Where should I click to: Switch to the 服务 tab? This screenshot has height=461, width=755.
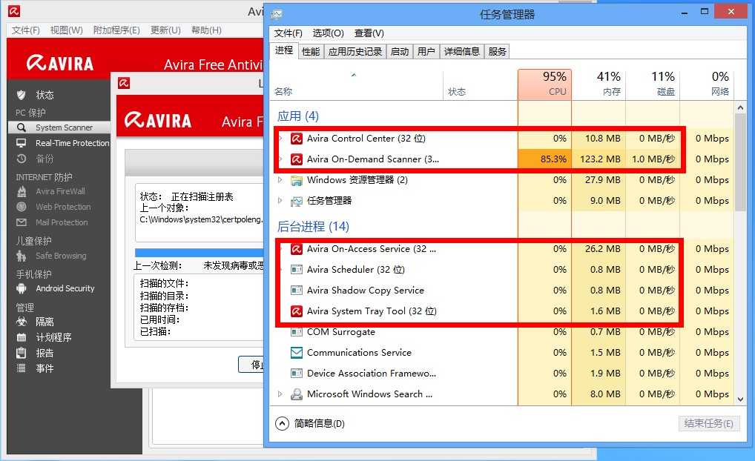point(497,51)
